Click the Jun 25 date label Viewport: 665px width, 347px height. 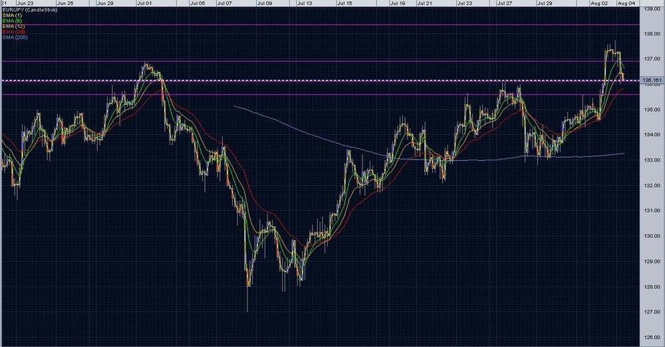tap(65, 3)
